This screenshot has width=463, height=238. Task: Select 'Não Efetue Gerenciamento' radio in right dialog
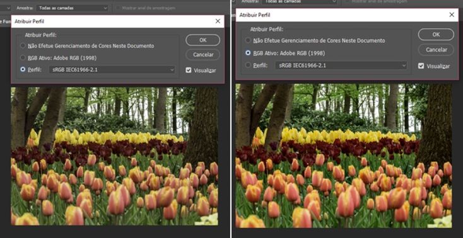(x=248, y=40)
